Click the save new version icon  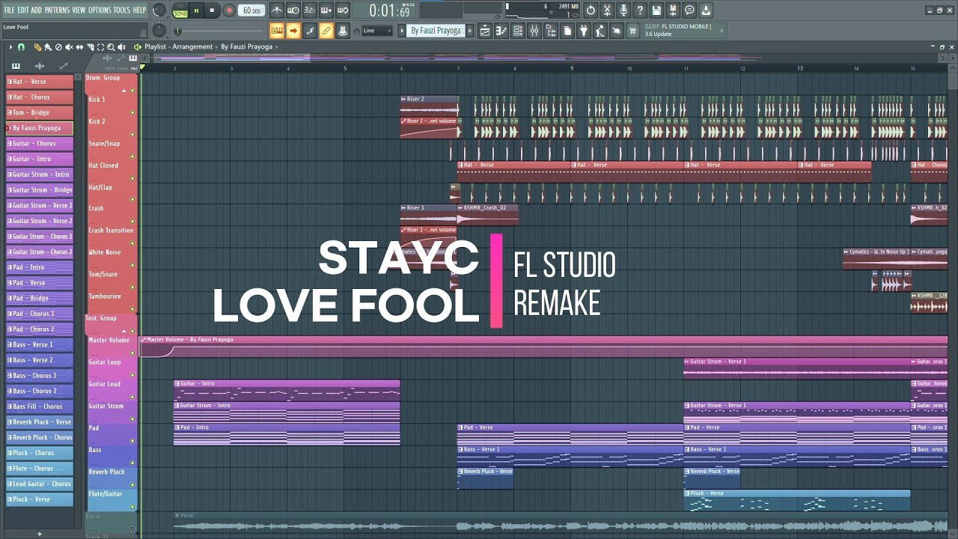pyautogui.click(x=673, y=10)
